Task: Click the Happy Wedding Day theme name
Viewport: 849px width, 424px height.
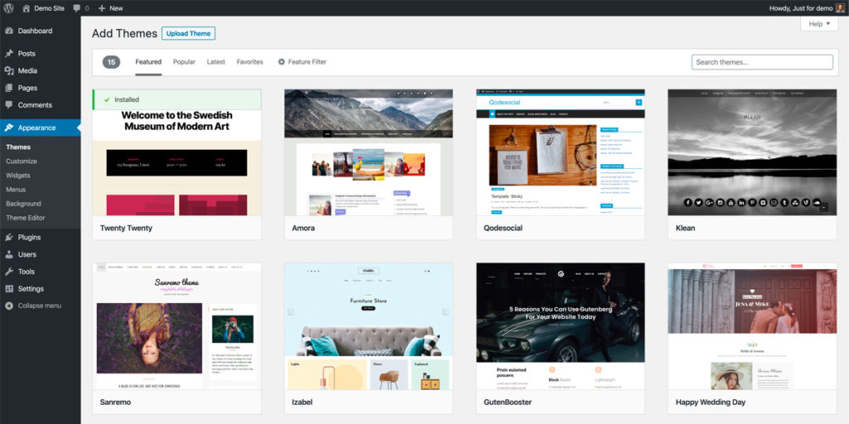Action: point(711,402)
